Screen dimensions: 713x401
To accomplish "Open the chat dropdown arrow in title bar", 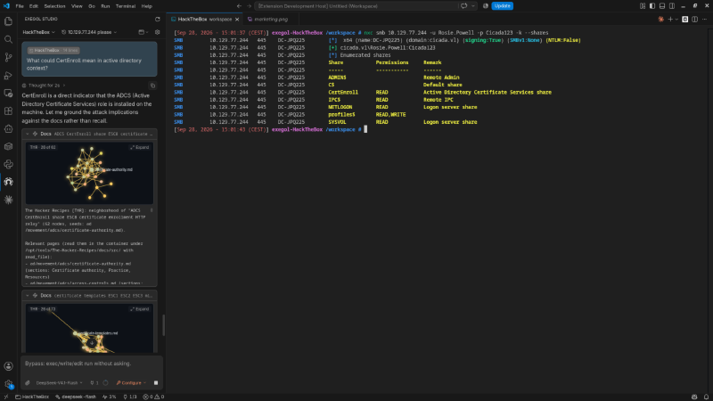I will pos(473,6).
